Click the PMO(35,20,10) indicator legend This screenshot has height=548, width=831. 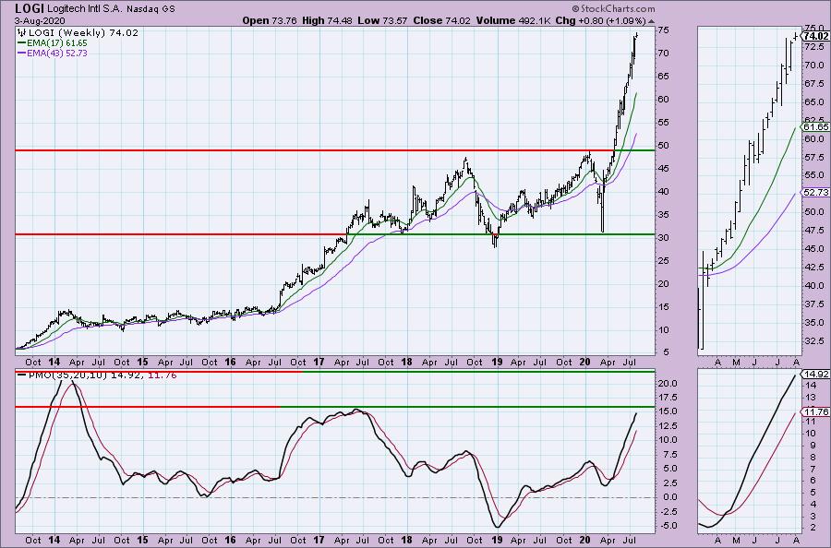tap(102, 375)
